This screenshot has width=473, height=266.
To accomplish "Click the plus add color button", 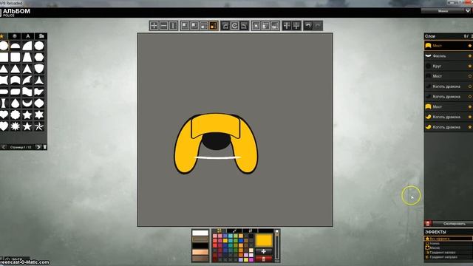I will coord(264,251).
